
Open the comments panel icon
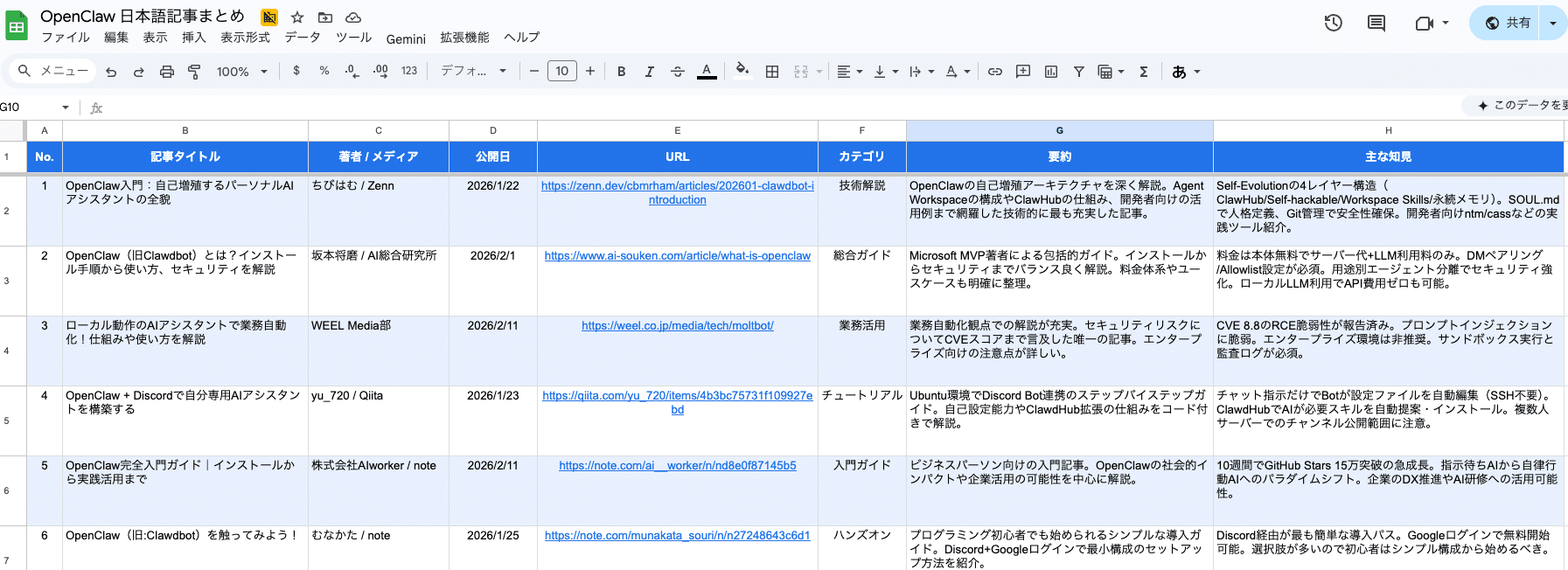pos(1376,24)
